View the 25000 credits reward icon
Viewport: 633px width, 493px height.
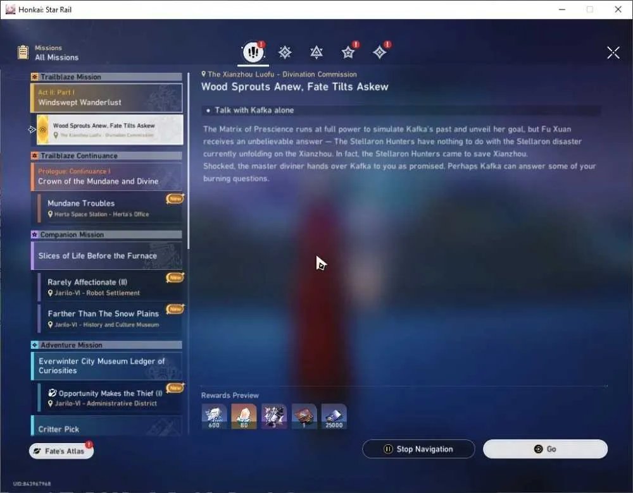[x=334, y=417]
